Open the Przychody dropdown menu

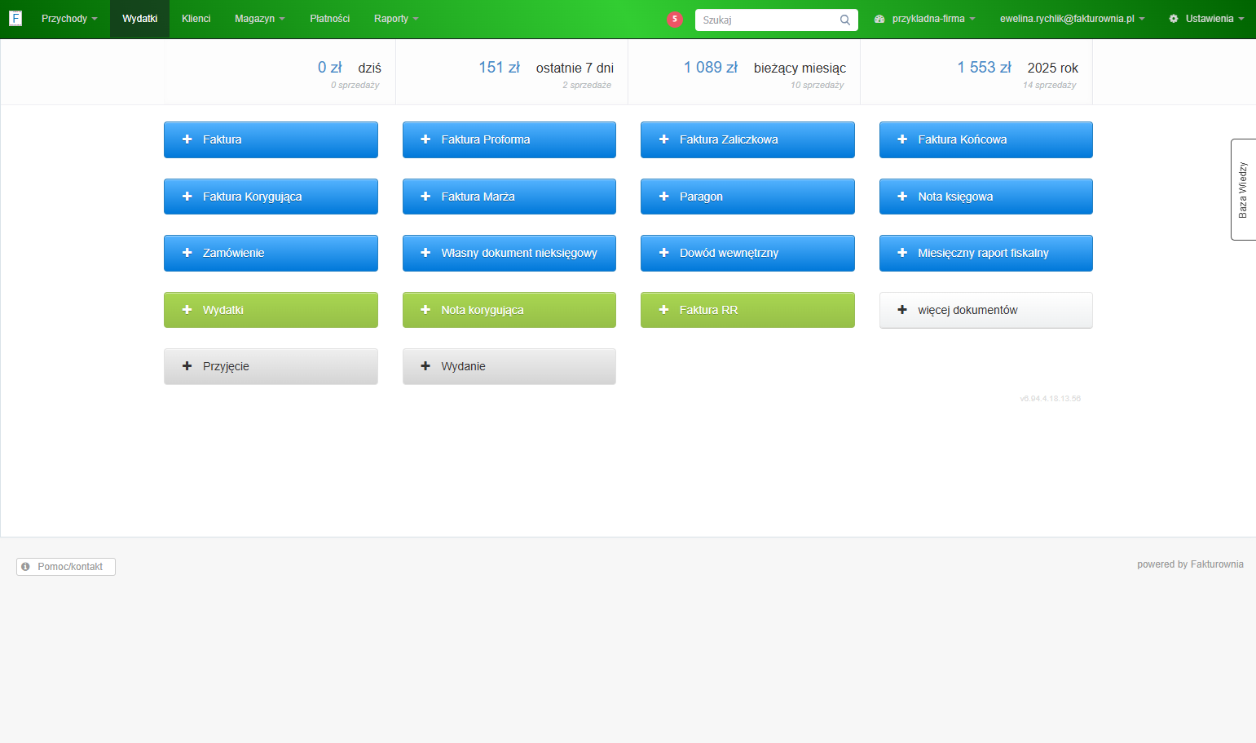coord(69,19)
